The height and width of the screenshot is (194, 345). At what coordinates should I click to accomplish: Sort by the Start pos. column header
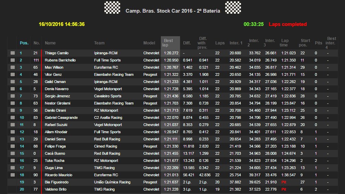click(304, 43)
